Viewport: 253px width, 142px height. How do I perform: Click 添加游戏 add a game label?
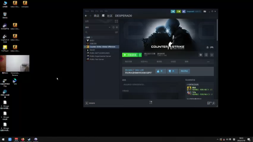coord(92,103)
